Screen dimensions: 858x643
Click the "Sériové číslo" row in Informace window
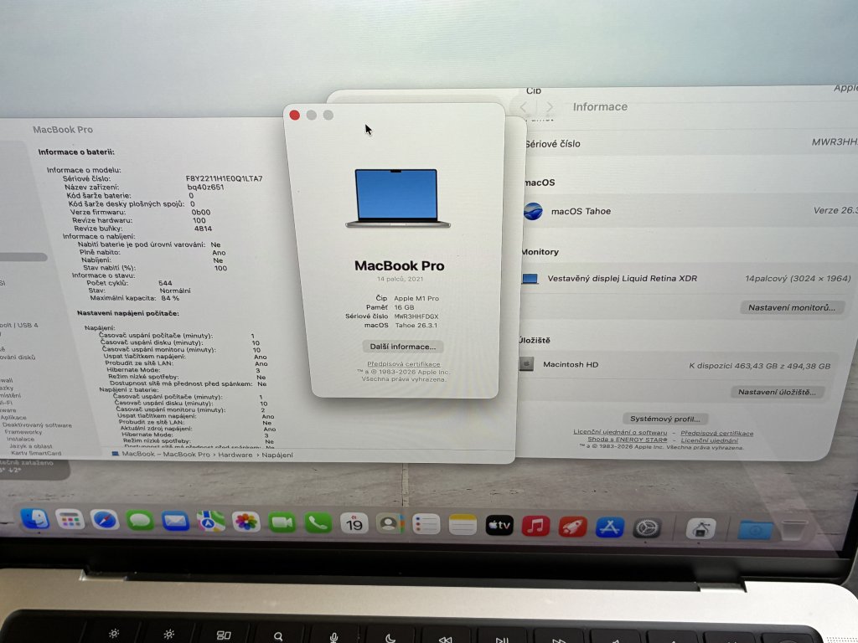[690, 143]
